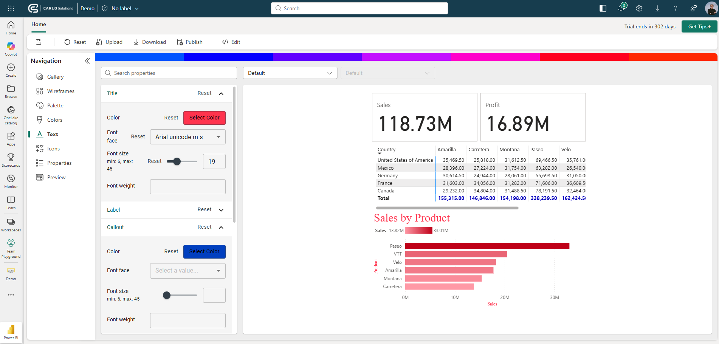Click the Search properties field

pyautogui.click(x=169, y=73)
